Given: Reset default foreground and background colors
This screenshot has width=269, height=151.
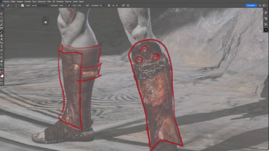Looking at the screenshot, I should (x=0, y=72).
